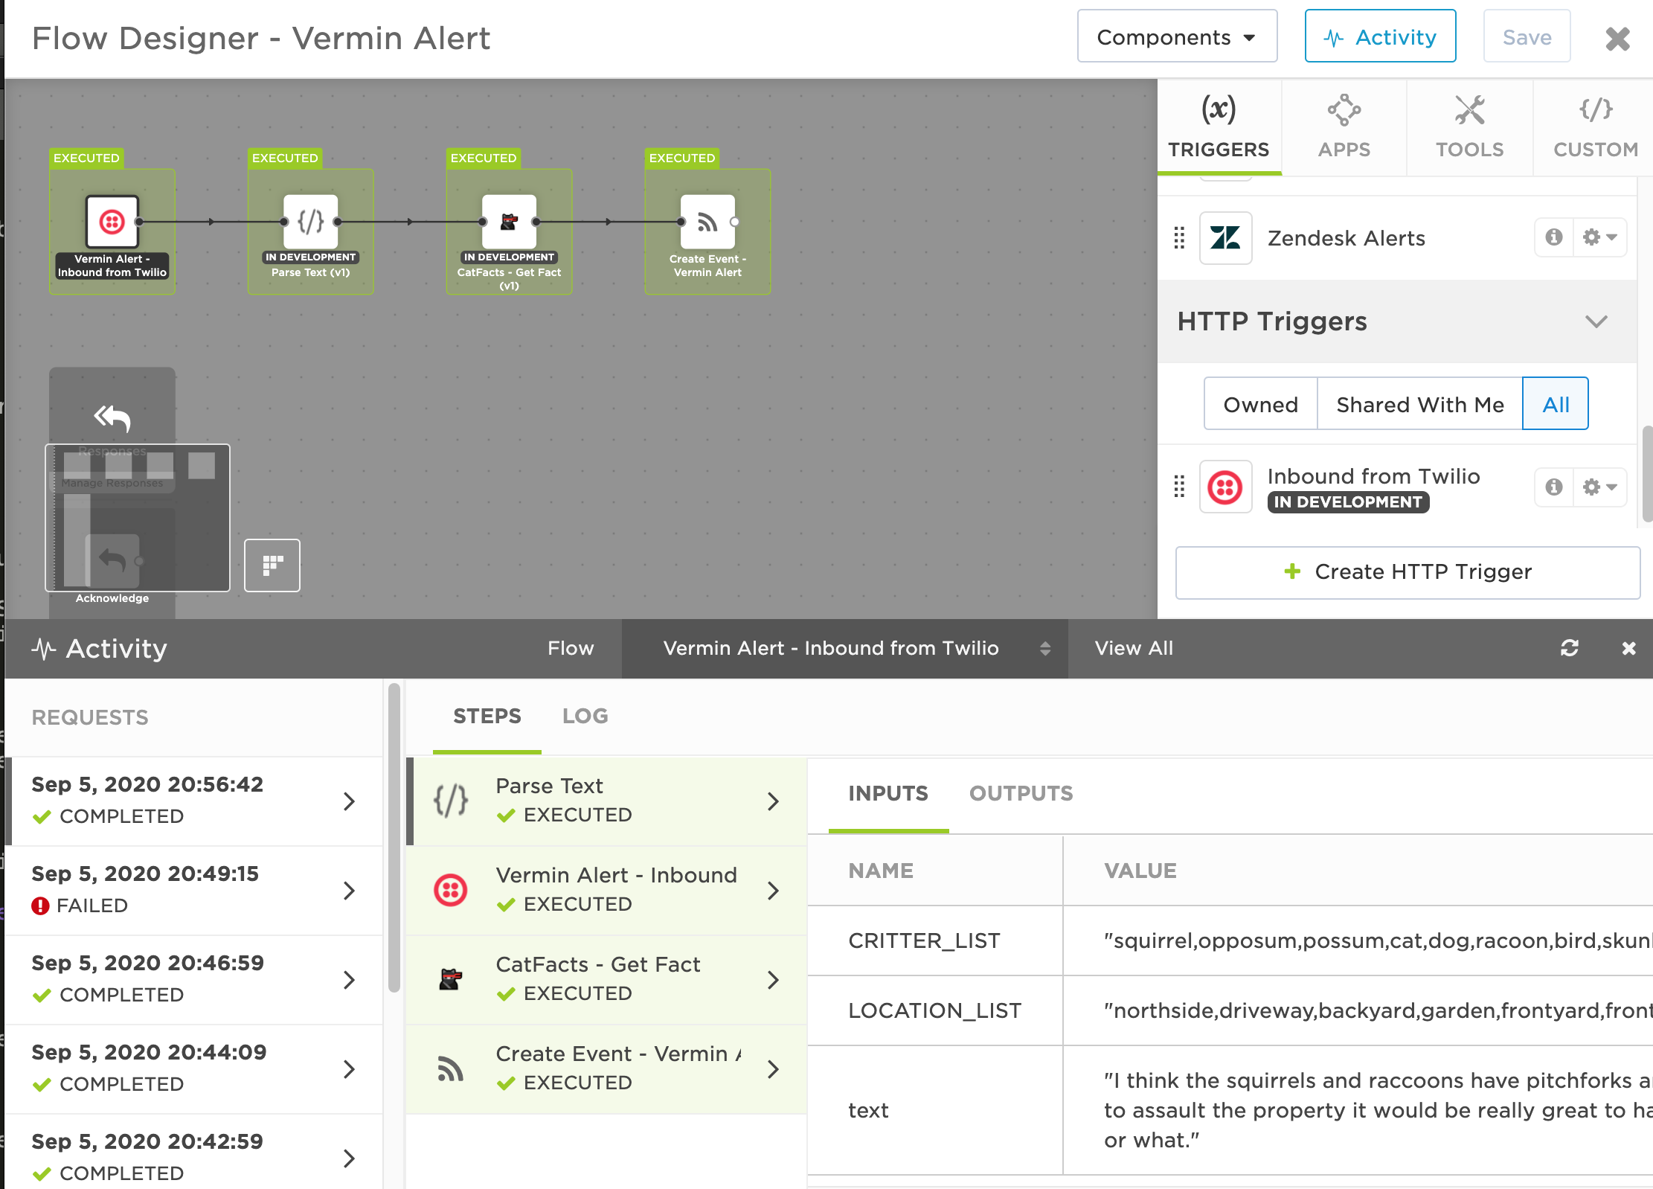Select the All triggers filter
The height and width of the screenshot is (1189, 1653).
click(1555, 404)
